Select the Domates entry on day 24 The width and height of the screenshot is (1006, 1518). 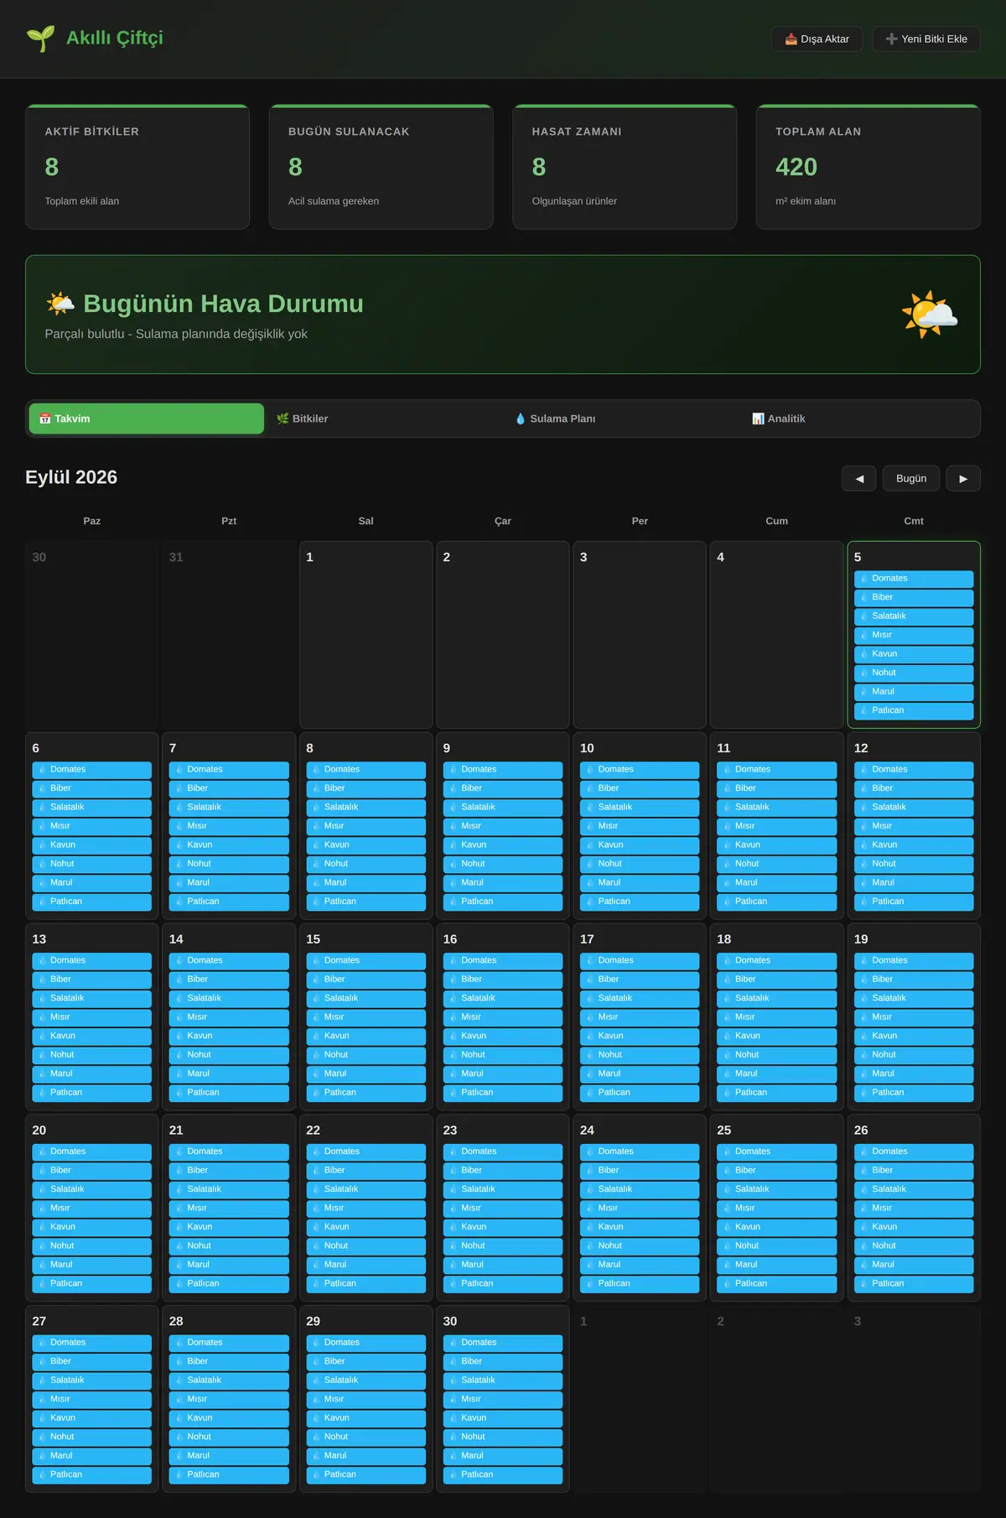(x=640, y=1151)
